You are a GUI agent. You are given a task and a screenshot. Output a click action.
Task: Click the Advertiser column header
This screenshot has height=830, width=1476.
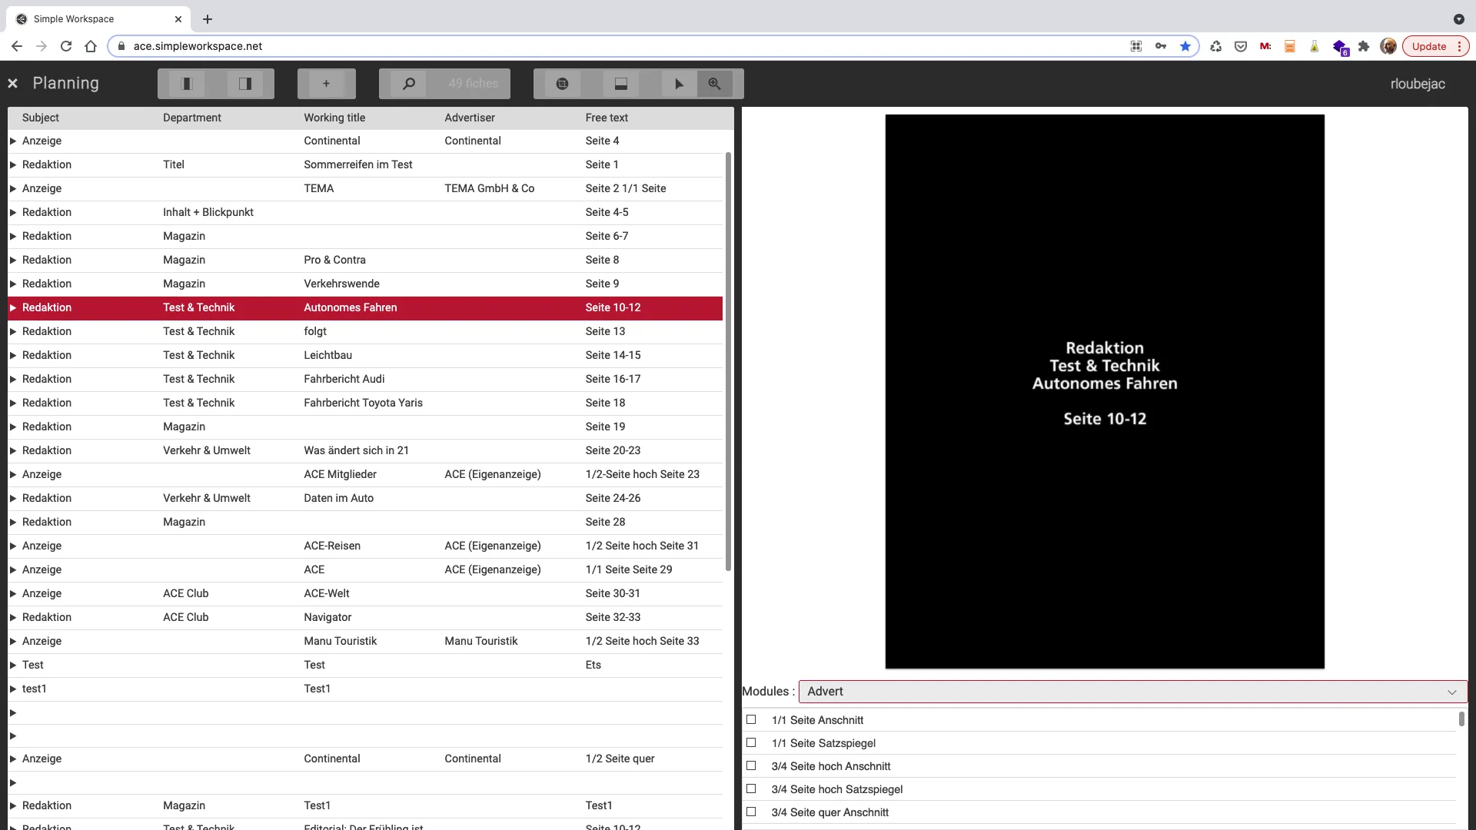tap(469, 118)
